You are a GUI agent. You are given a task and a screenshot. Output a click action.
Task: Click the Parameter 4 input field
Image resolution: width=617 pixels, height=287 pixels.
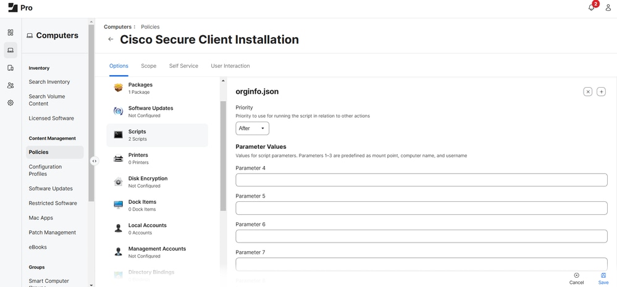pyautogui.click(x=421, y=180)
